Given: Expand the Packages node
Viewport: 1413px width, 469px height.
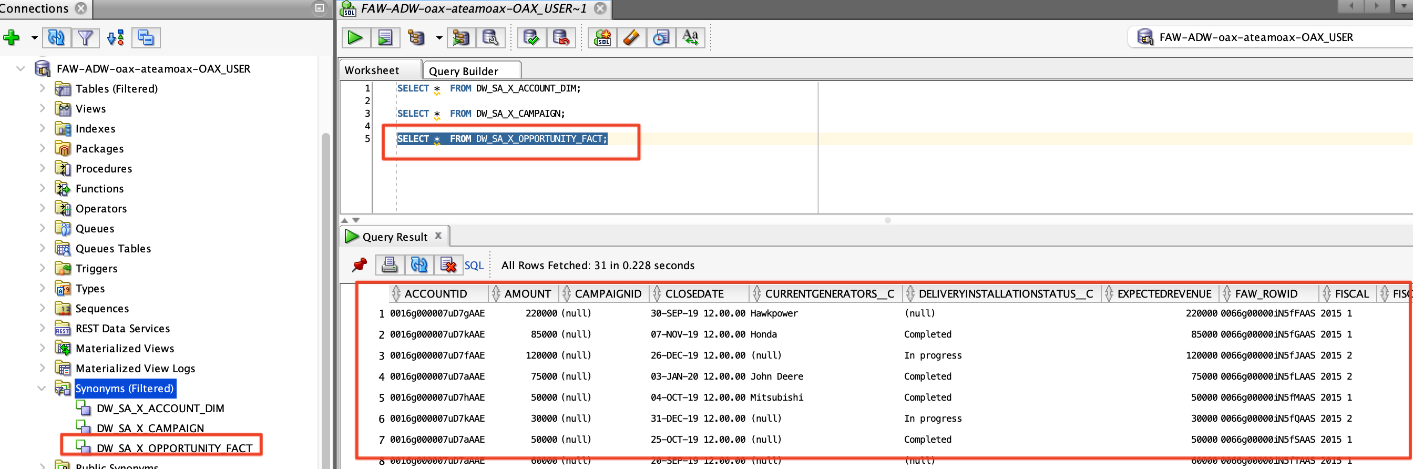Looking at the screenshot, I should 42,148.
